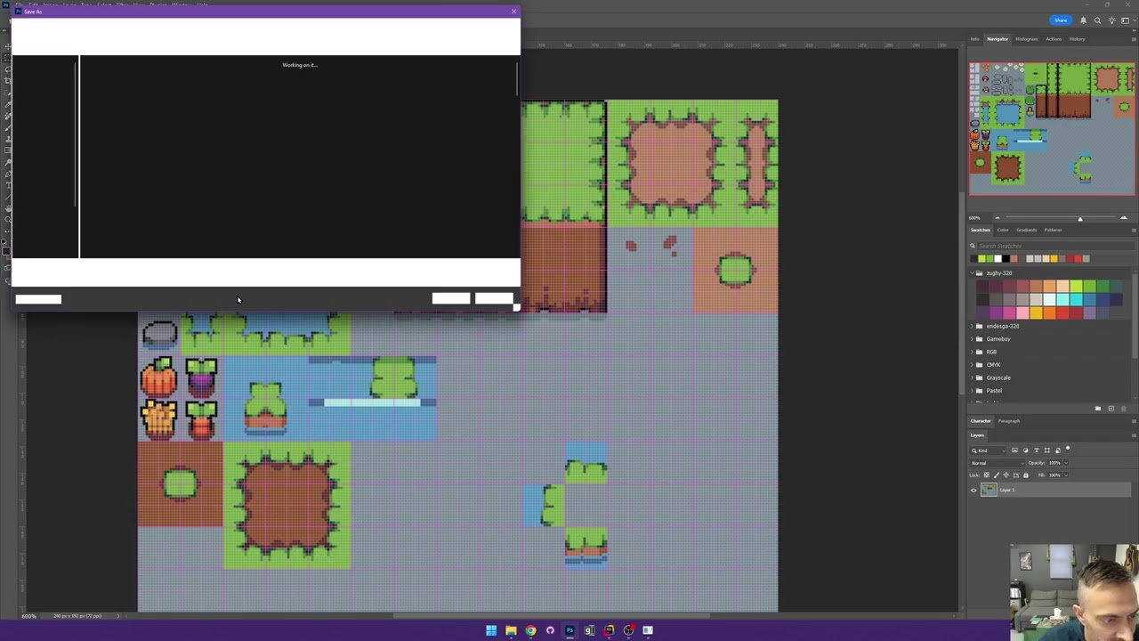The width and height of the screenshot is (1139, 641).
Task: Open the Character panel options menu
Action: pyautogui.click(x=1134, y=421)
